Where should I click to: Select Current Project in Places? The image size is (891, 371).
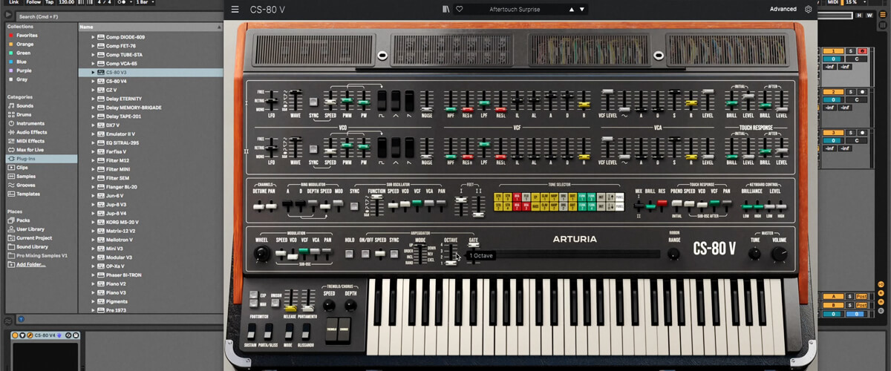click(x=33, y=238)
